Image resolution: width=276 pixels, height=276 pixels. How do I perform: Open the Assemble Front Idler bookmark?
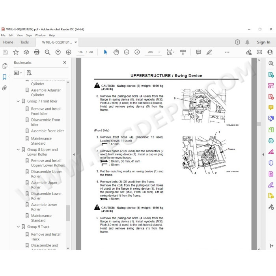47,131
